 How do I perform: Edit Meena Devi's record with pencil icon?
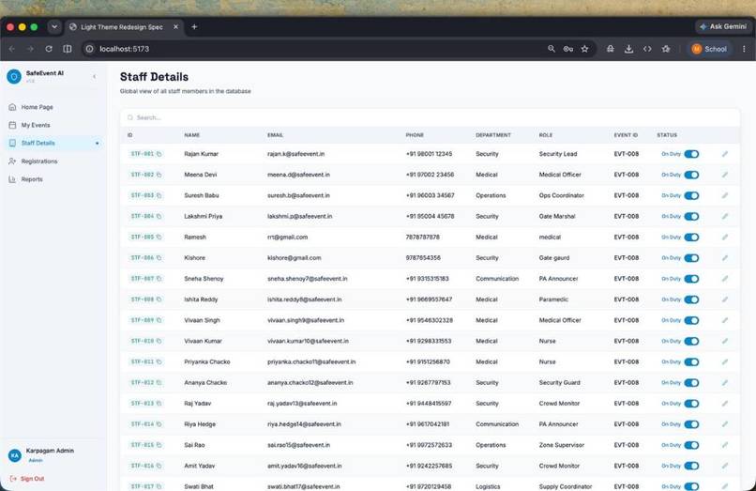[725, 175]
